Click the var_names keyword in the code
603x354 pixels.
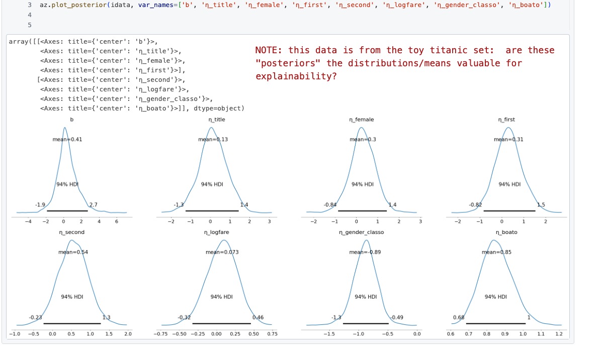pyautogui.click(x=155, y=5)
